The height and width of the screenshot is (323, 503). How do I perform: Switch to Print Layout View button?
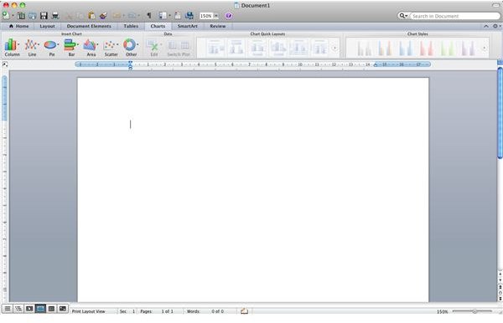click(x=40, y=309)
